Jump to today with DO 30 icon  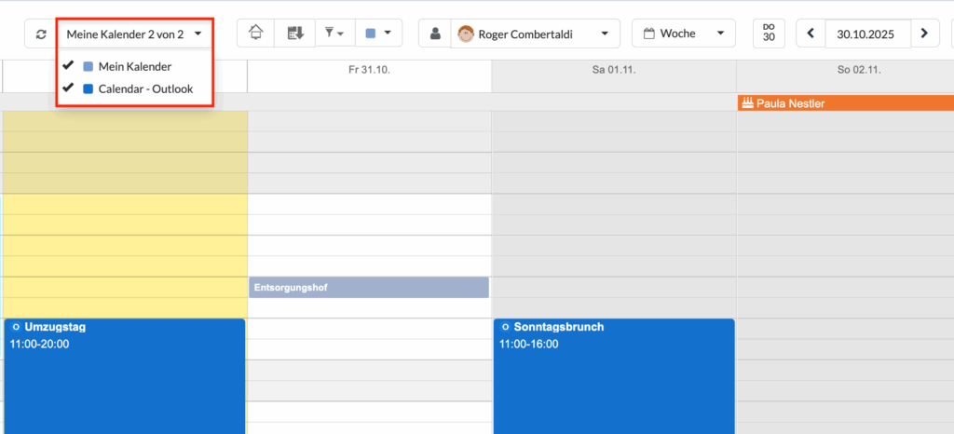tap(769, 34)
